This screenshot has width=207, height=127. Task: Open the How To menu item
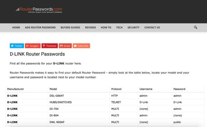106,28
